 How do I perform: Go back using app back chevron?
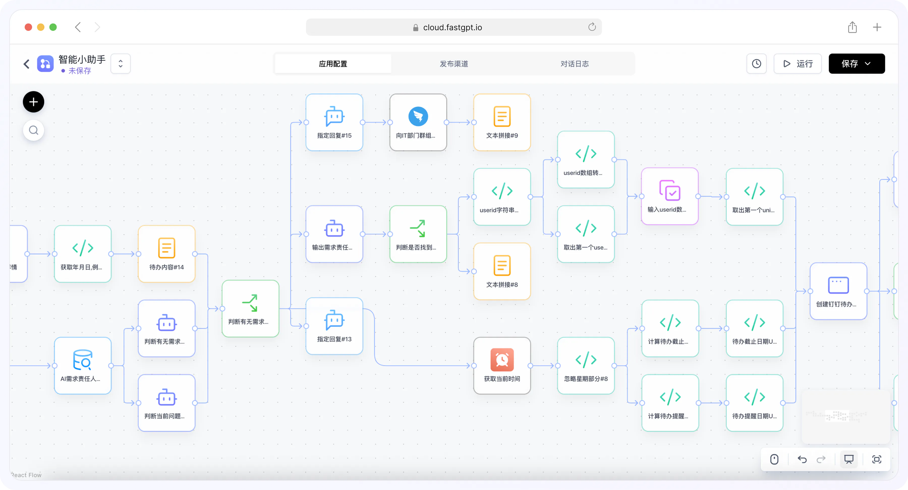coord(26,64)
